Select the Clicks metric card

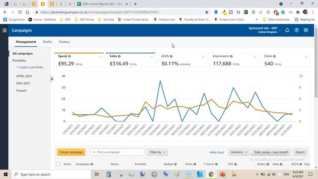[285, 60]
